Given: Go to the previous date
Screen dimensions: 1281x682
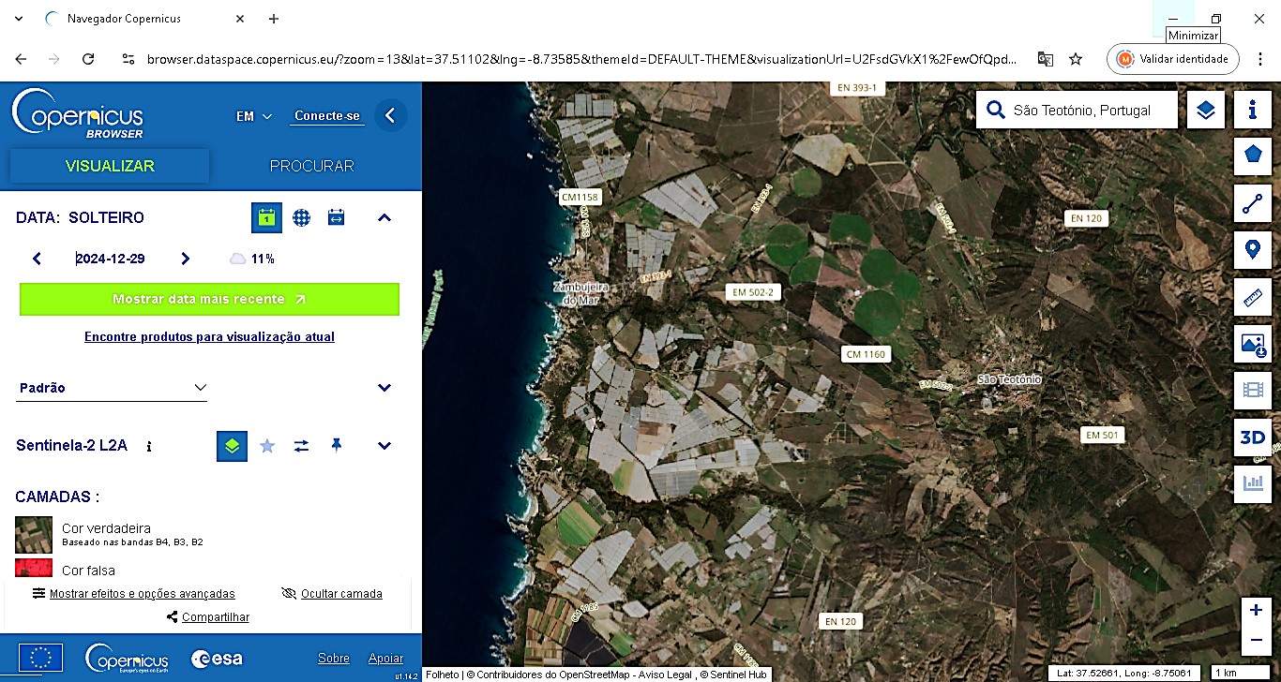Looking at the screenshot, I should (x=37, y=259).
